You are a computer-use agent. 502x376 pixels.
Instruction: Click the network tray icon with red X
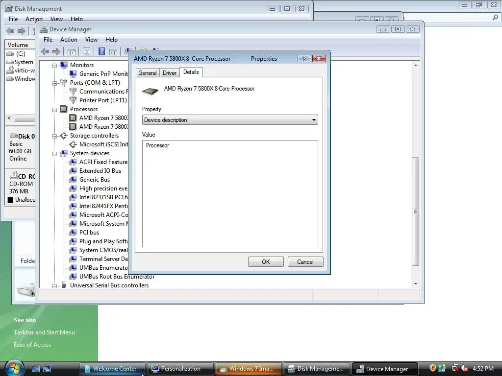coord(455,368)
